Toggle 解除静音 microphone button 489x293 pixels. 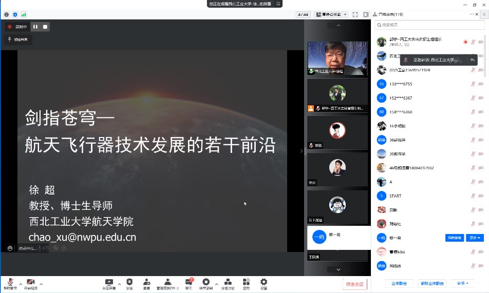tap(10, 284)
